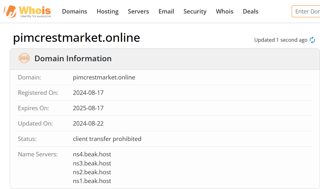Open the Security menu
320x189 pixels.
click(195, 11)
